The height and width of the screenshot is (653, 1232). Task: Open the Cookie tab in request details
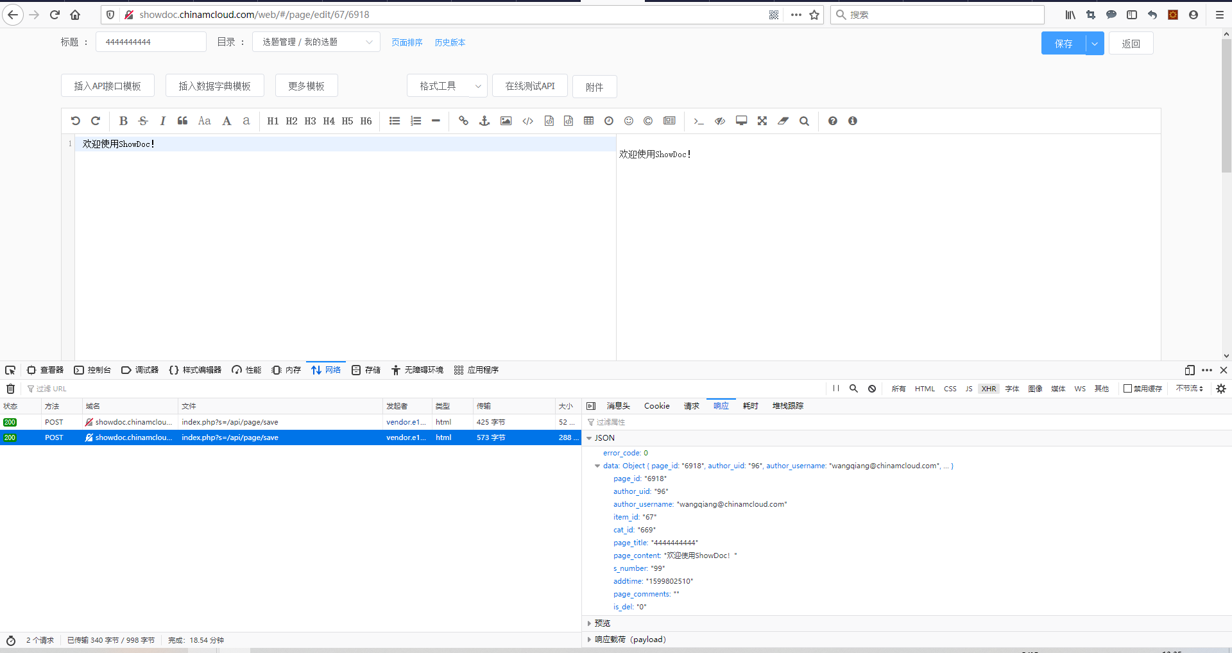point(656,406)
